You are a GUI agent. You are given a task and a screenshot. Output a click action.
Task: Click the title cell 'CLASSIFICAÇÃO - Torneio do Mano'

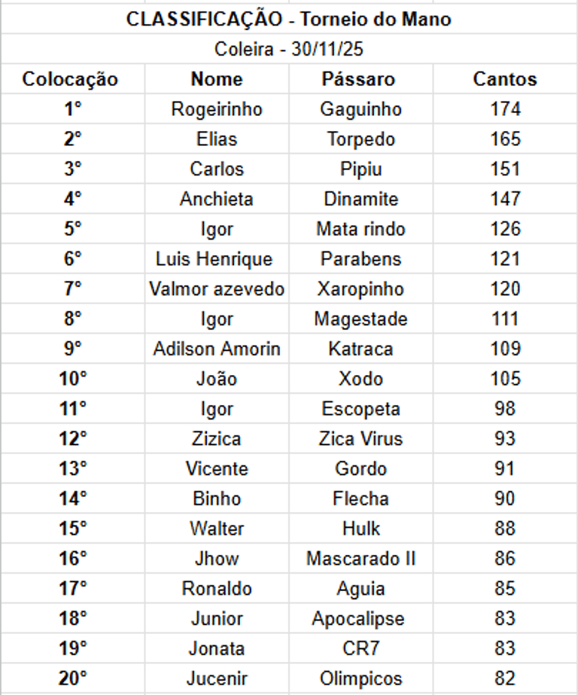[x=289, y=19]
